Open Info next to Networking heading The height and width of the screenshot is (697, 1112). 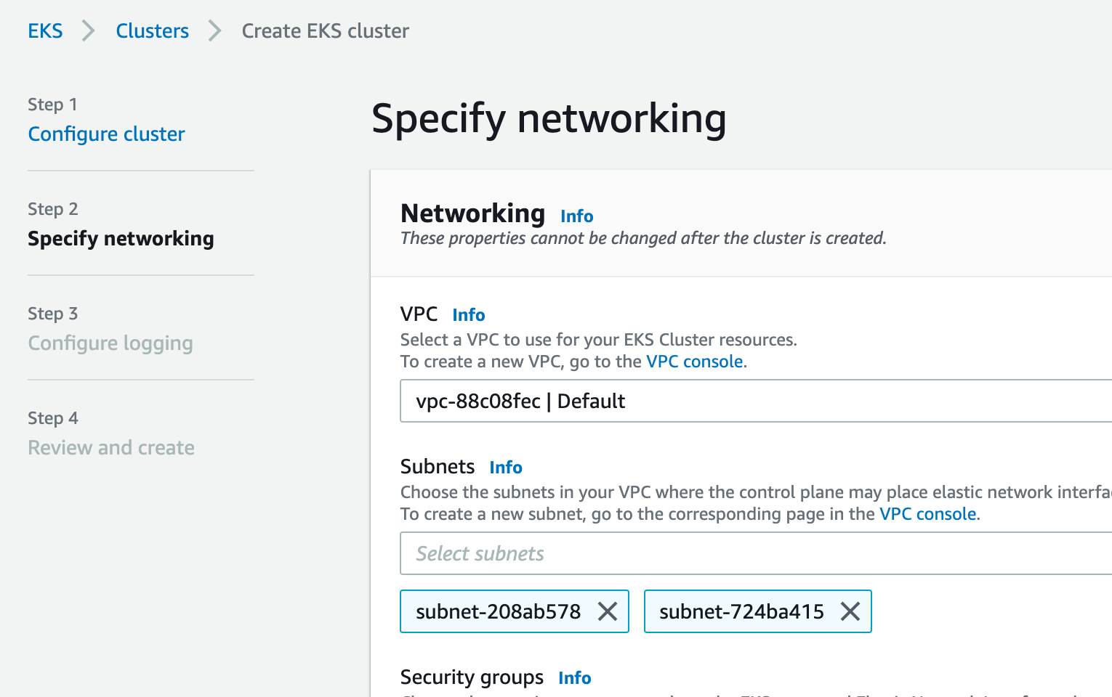tap(576, 216)
